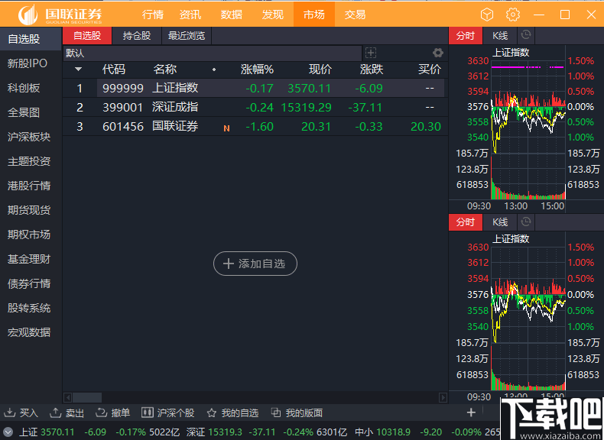
Task: Open the 资讯 top menu
Action: point(190,15)
